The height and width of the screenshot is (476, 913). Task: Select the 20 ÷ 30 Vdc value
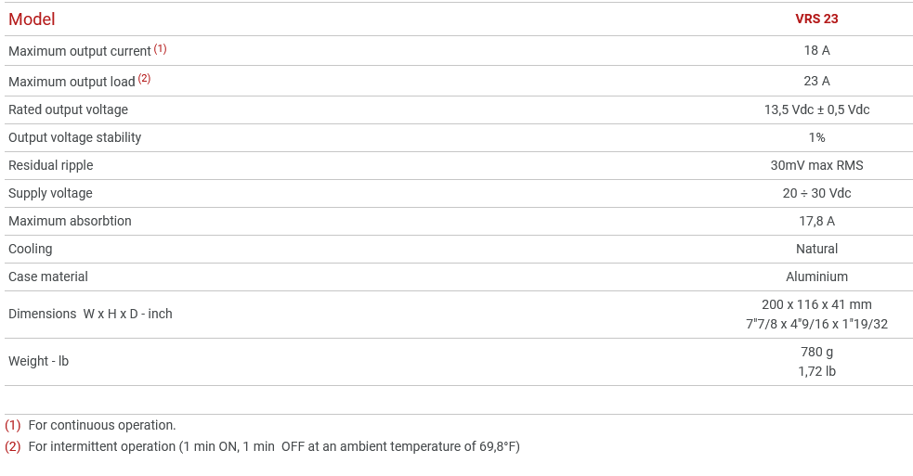pyautogui.click(x=816, y=193)
